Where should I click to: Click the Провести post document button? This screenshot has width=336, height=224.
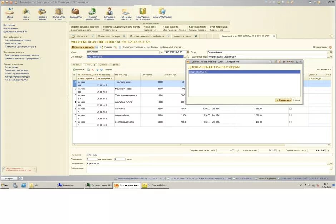(x=106, y=47)
